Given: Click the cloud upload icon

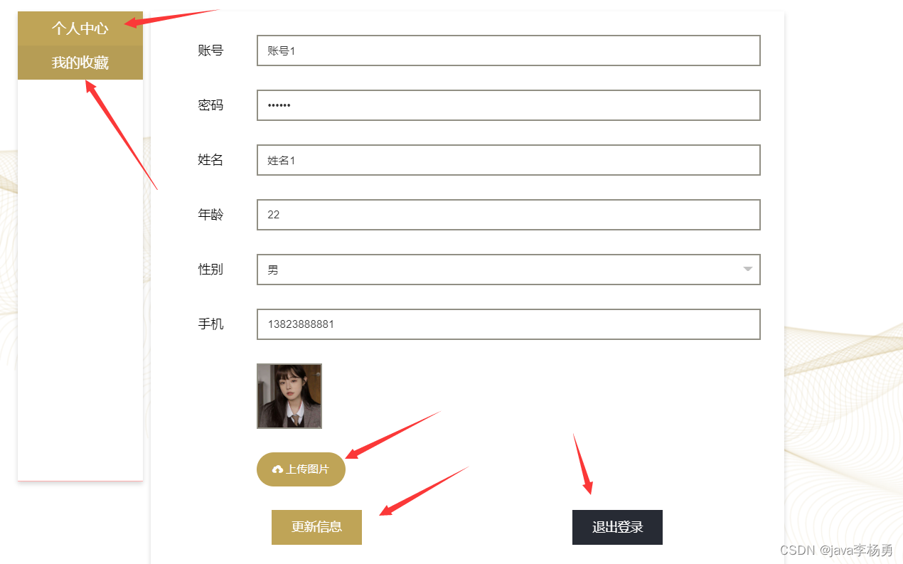Looking at the screenshot, I should click(x=277, y=469).
